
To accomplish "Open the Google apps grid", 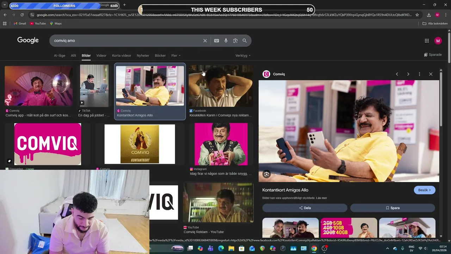I will click(427, 41).
